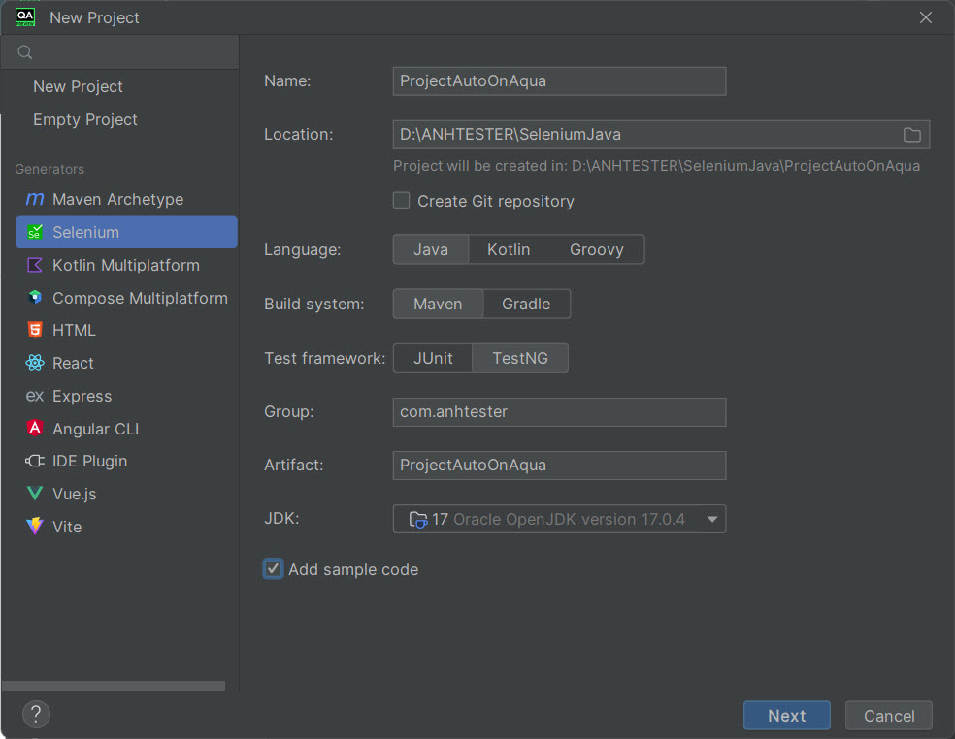This screenshot has width=955, height=739.
Task: Choose the Compose Multiplatform generator icon
Action: click(x=35, y=297)
